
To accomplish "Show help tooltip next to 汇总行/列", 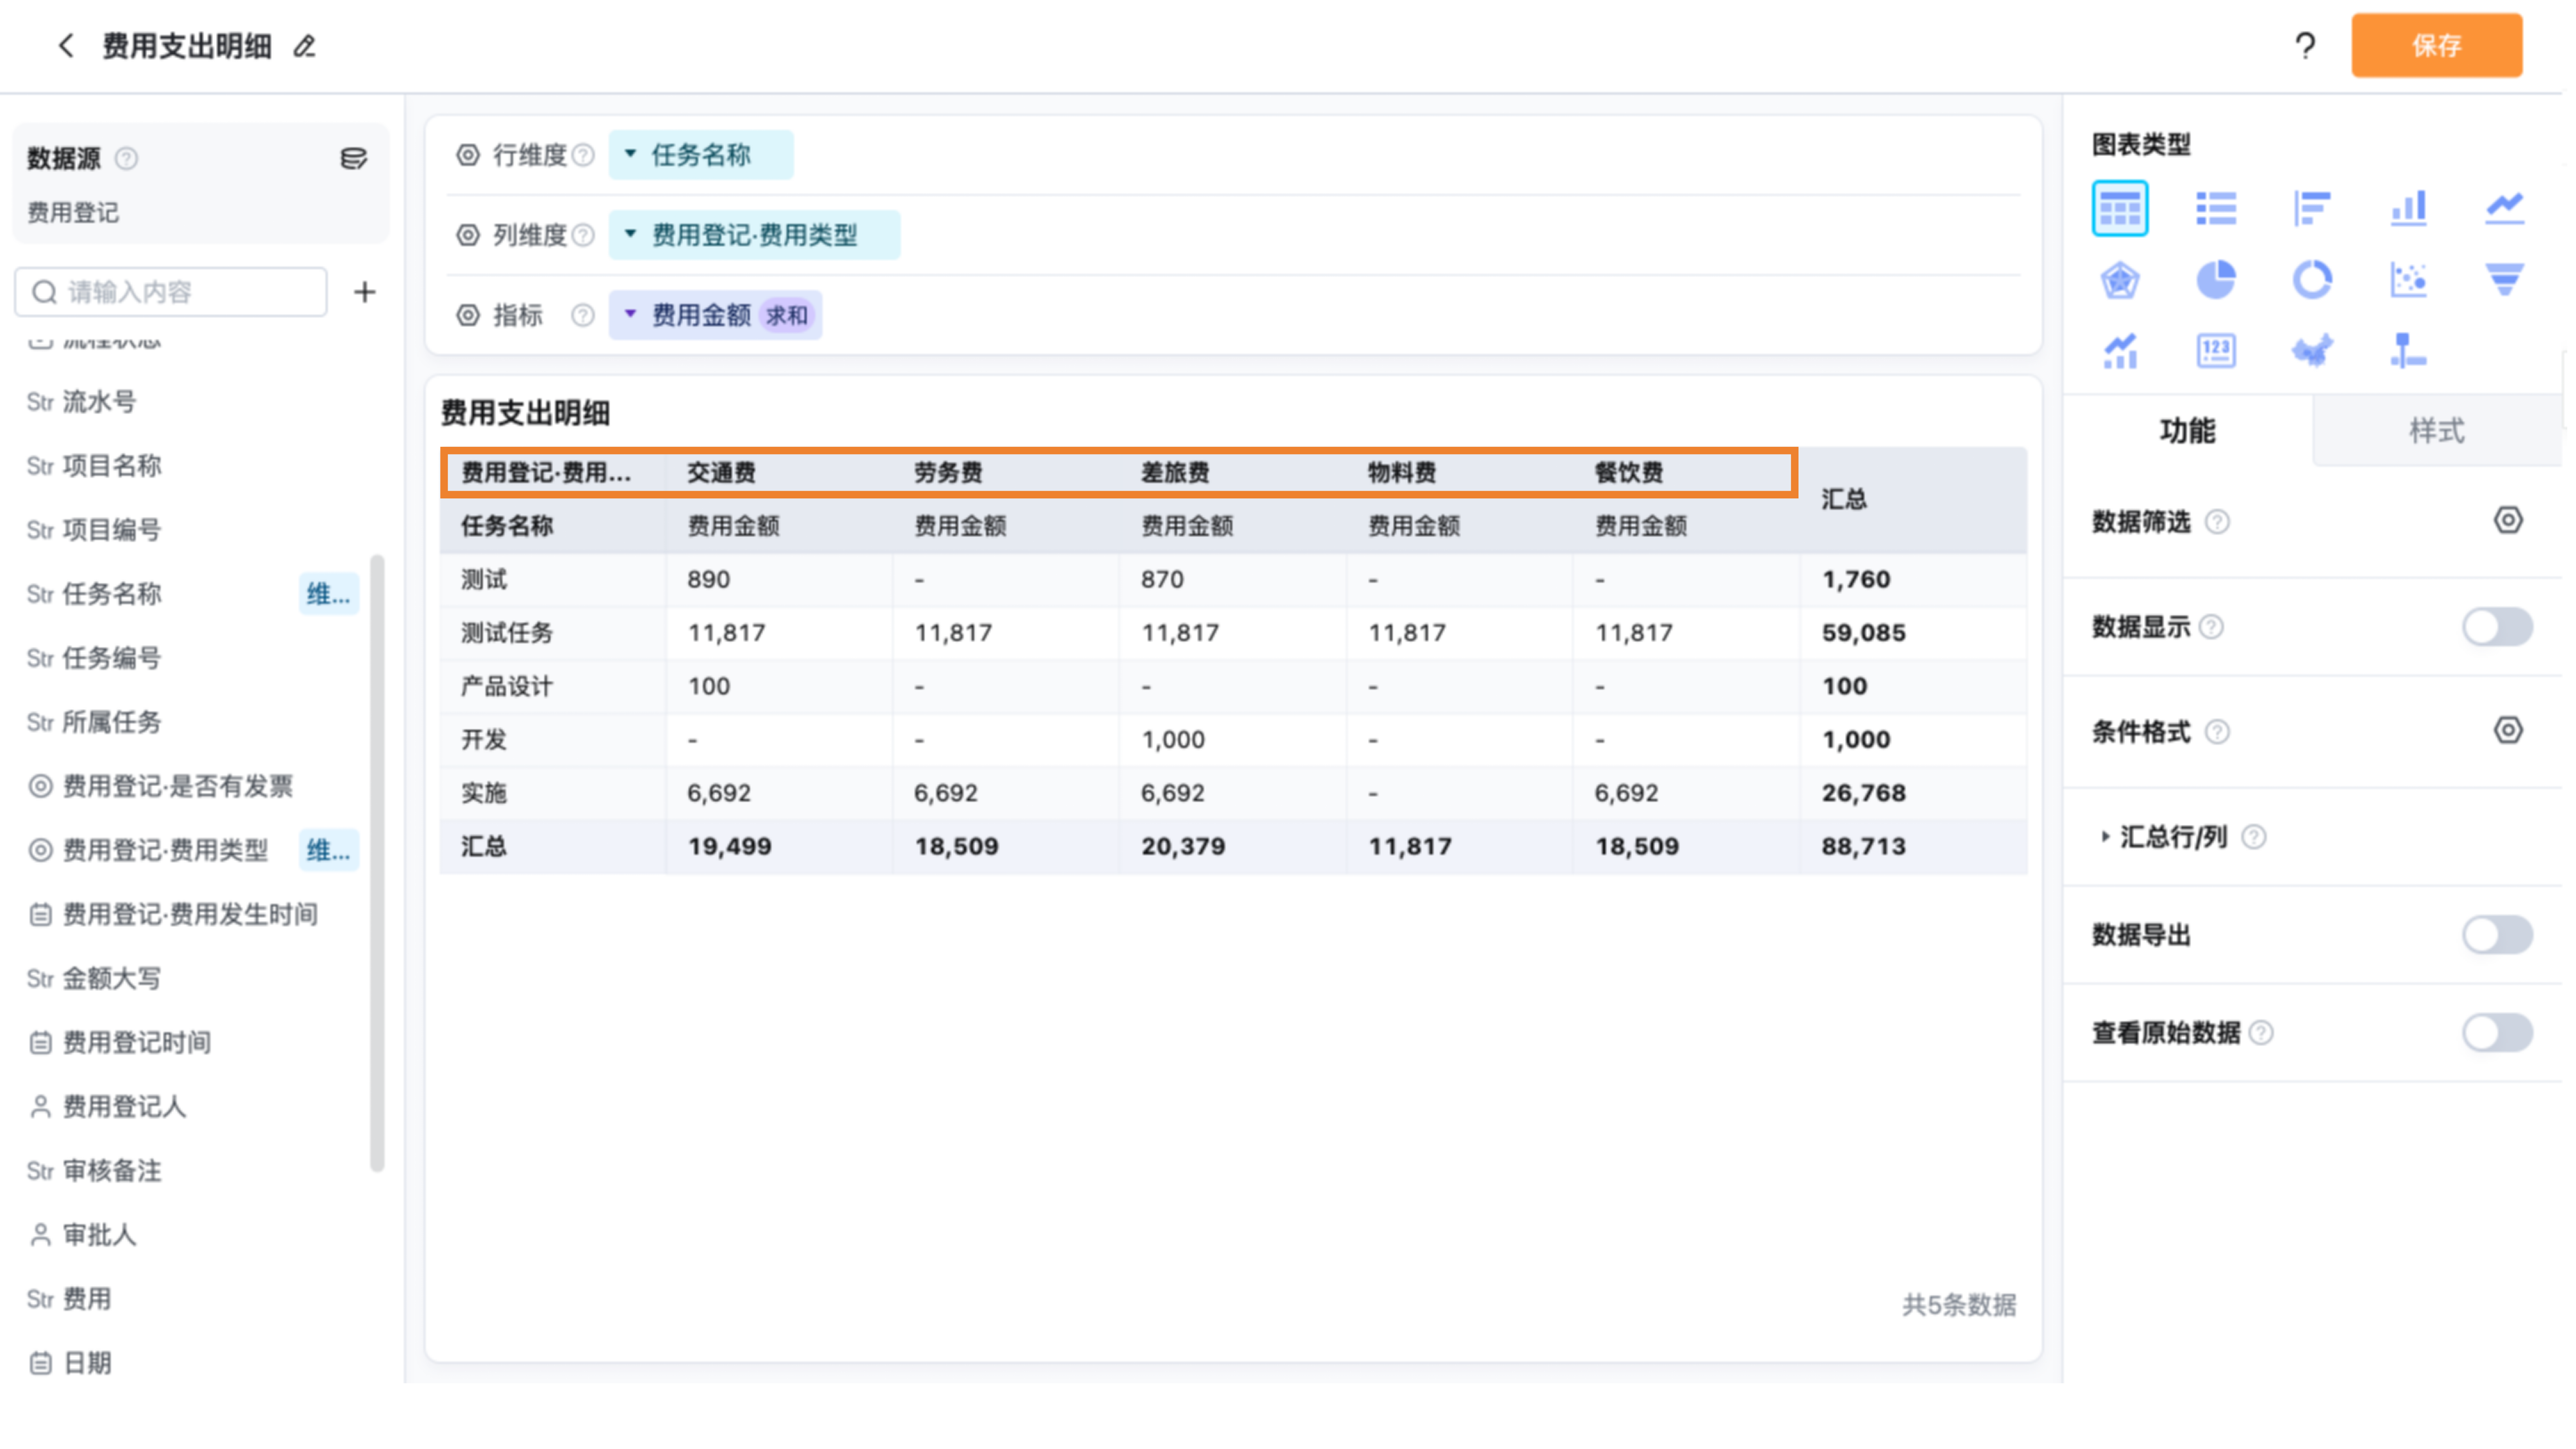I will point(2254,837).
